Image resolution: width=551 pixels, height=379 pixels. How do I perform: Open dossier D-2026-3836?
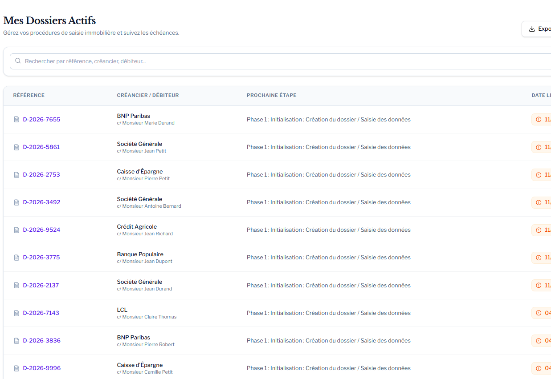click(41, 340)
